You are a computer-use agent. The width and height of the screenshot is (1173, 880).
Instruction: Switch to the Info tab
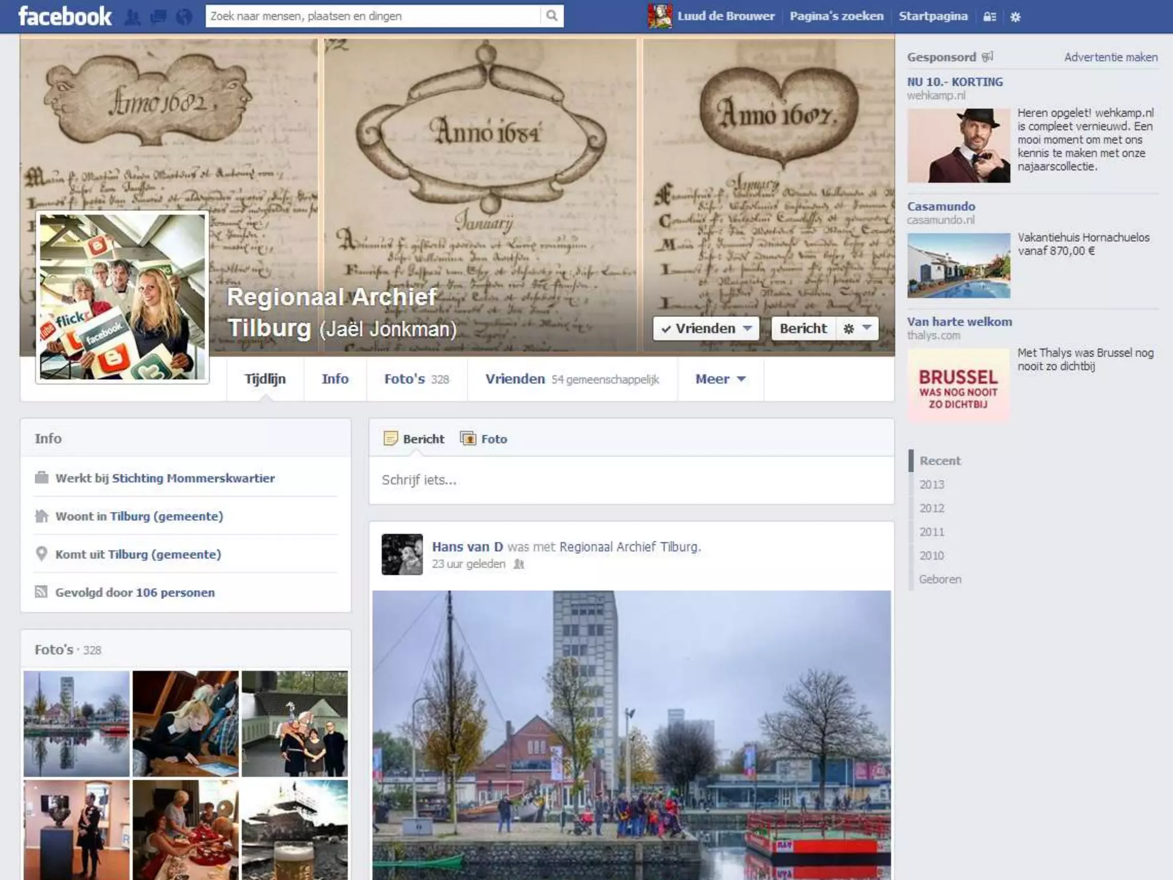pos(335,379)
